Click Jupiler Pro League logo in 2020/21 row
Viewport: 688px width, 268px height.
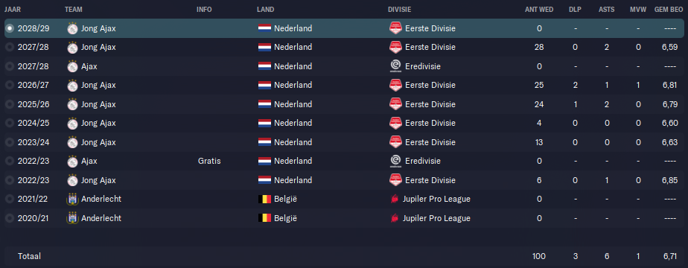(x=395, y=218)
